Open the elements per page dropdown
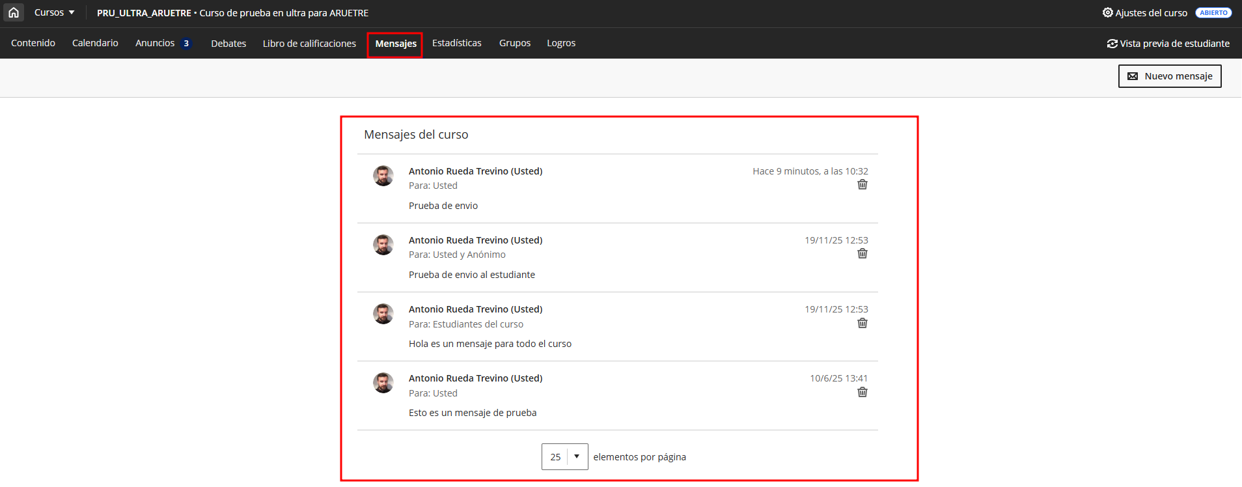This screenshot has width=1242, height=487. (x=564, y=456)
